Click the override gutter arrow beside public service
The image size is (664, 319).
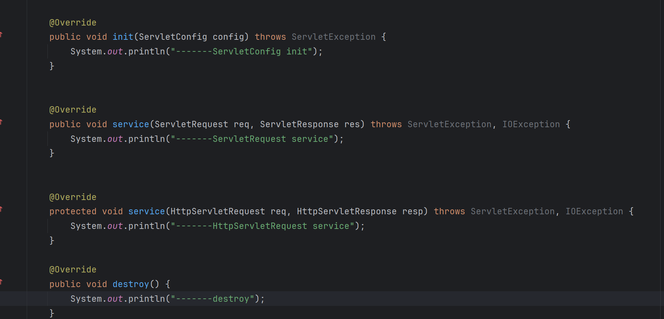click(1, 122)
